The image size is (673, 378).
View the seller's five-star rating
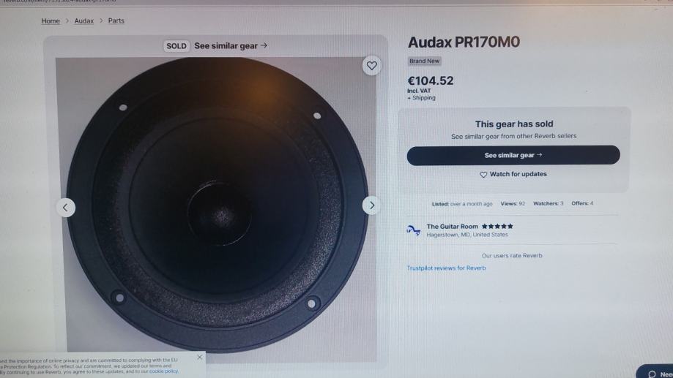point(497,226)
